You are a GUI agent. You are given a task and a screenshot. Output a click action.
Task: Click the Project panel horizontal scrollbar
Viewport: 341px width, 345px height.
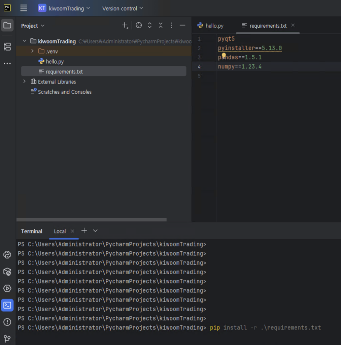92,220
